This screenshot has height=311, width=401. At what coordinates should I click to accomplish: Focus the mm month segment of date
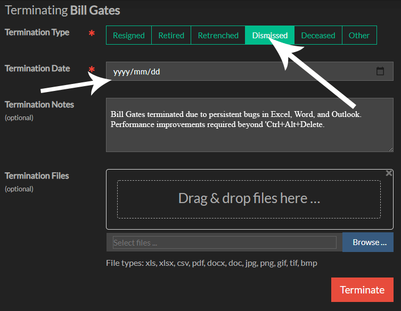point(140,72)
